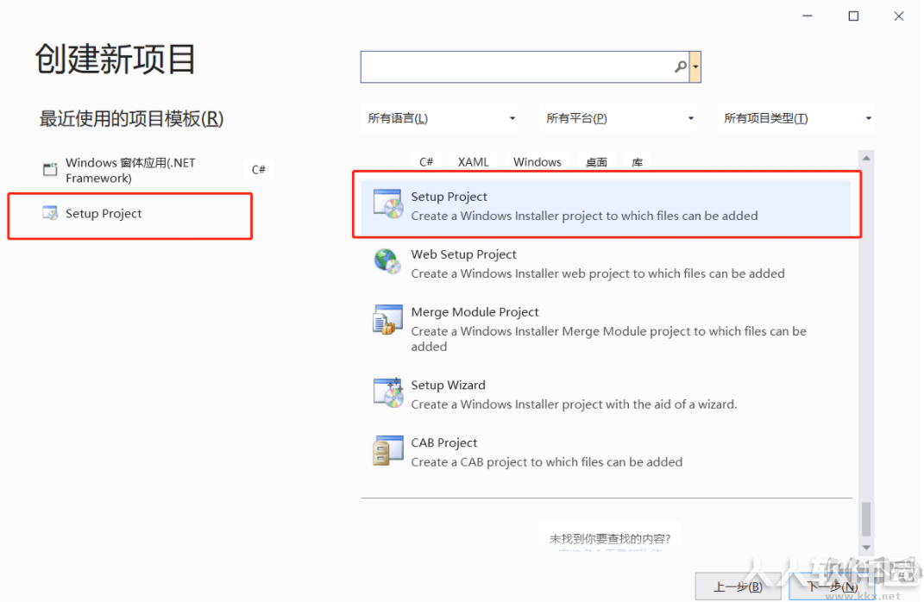Click the C# tag above template list
Screen dimensions: 924x602
click(426, 161)
